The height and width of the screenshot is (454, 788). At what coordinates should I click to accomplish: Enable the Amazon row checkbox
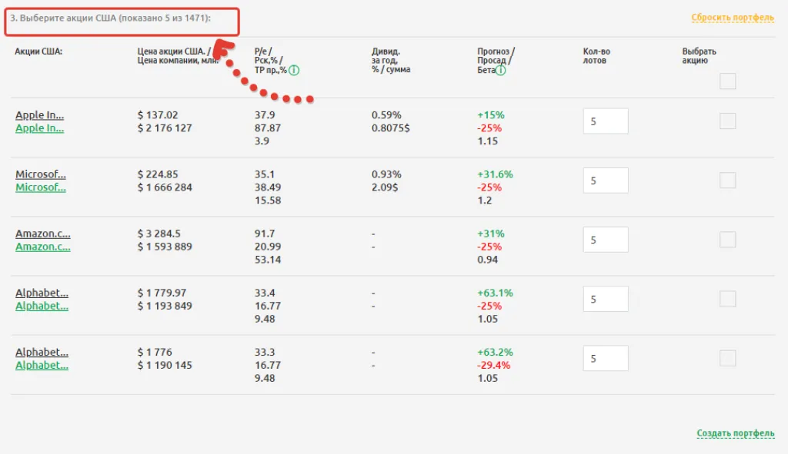tap(727, 240)
